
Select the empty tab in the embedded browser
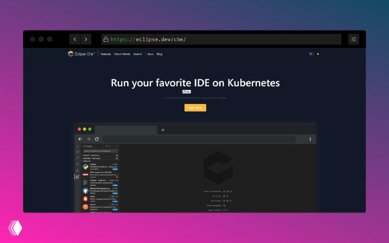(x=126, y=130)
